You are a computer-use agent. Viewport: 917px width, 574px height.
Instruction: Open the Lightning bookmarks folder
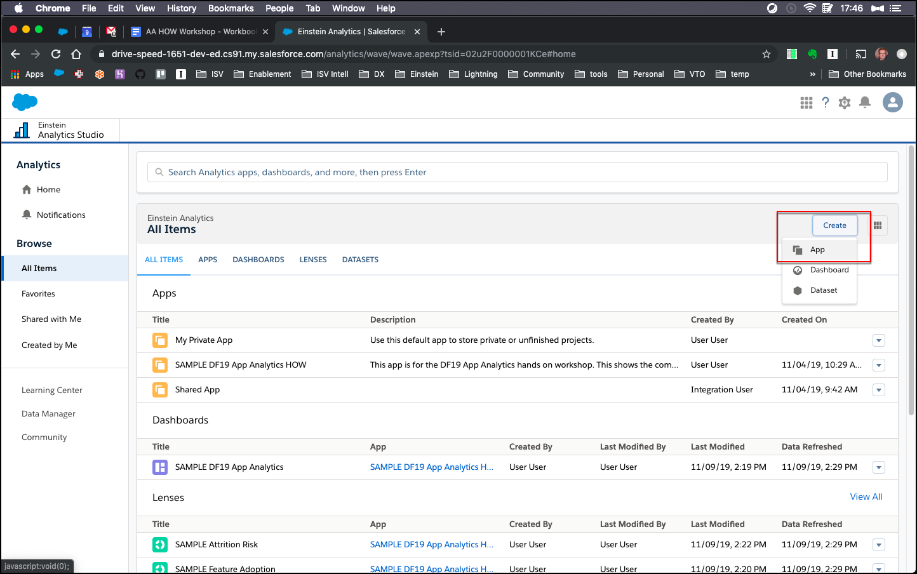[x=473, y=74]
